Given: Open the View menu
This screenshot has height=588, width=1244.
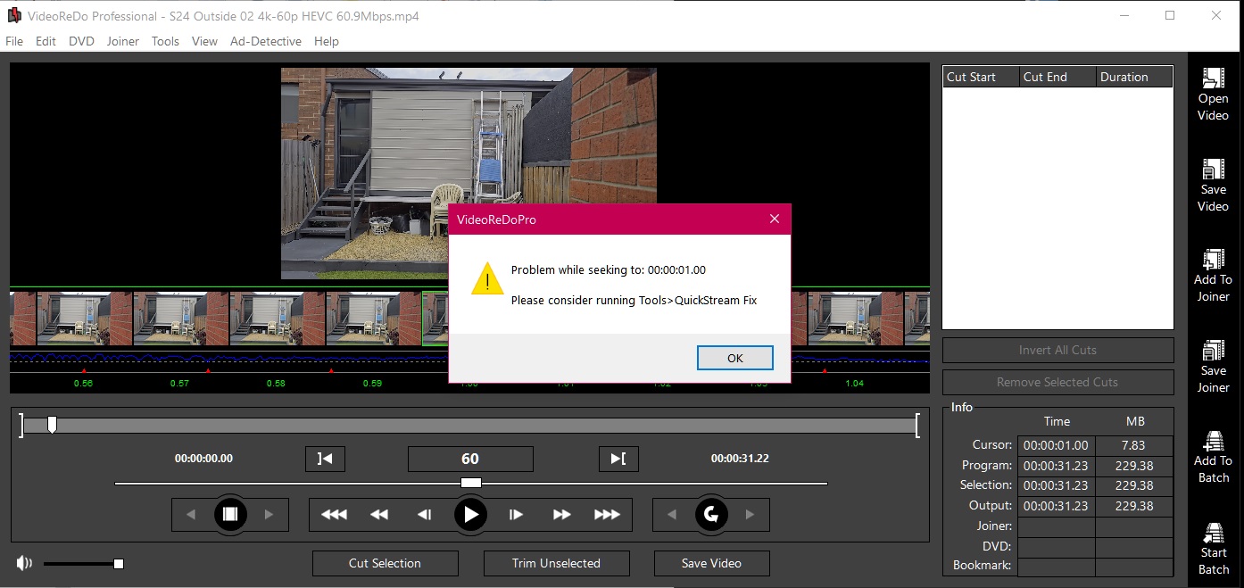Looking at the screenshot, I should coord(204,41).
